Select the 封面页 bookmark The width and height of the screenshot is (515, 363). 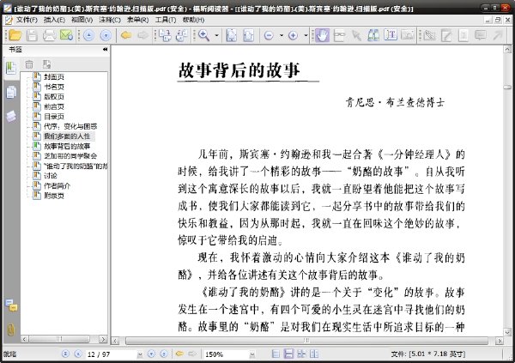[x=54, y=77]
